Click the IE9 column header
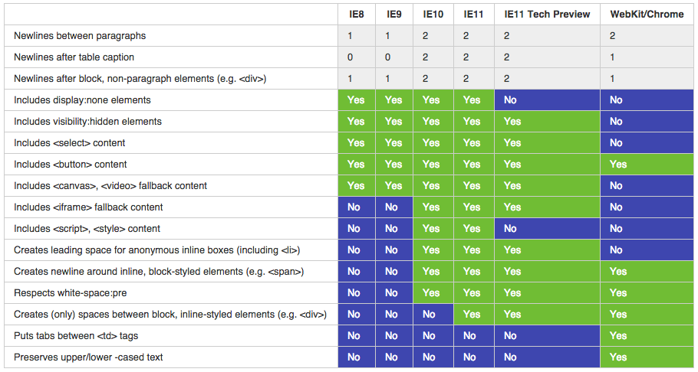698x372 pixels. (x=394, y=15)
